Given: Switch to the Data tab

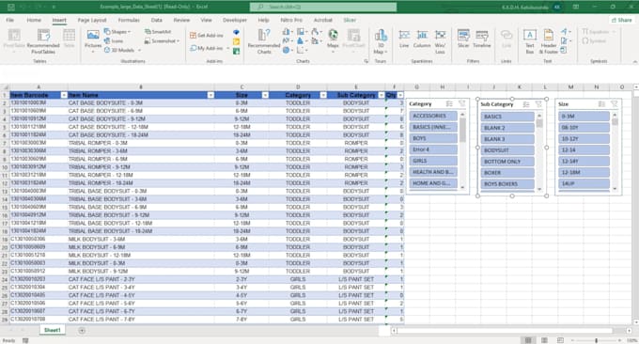Looking at the screenshot, I should pos(157,20).
